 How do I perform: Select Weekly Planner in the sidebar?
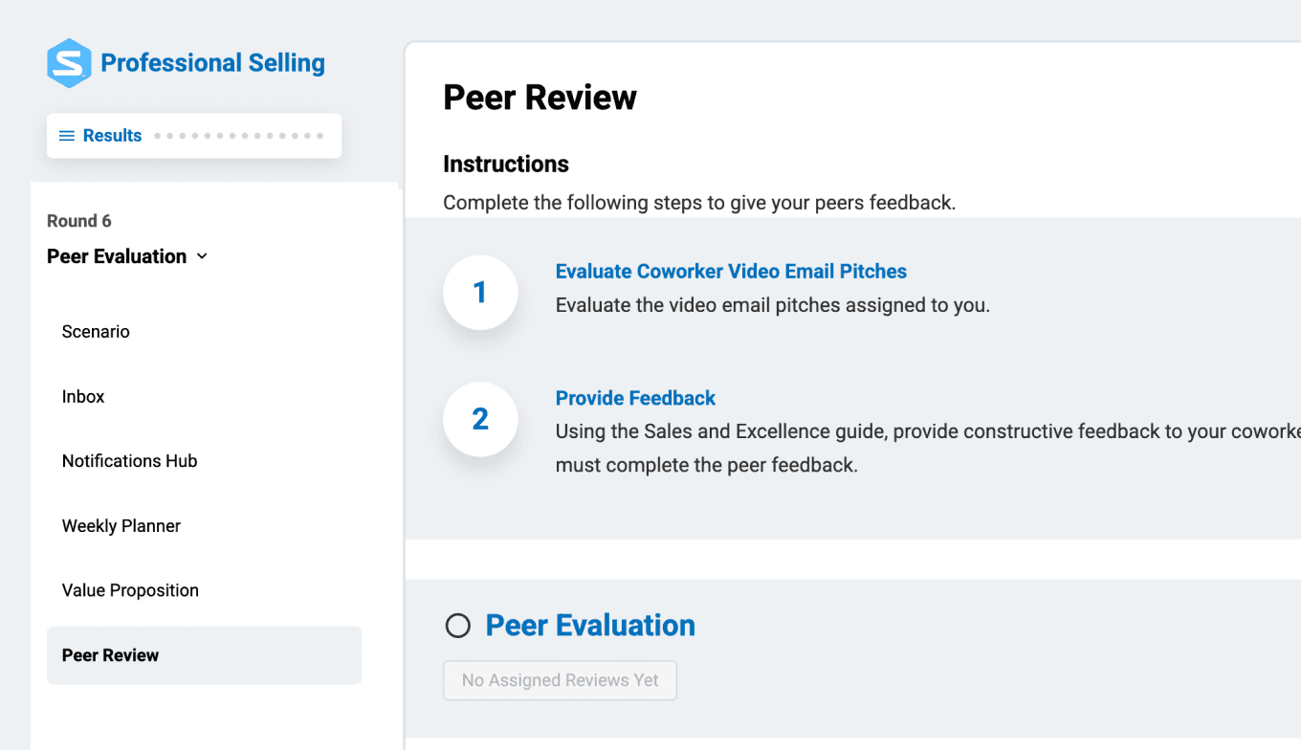121,526
